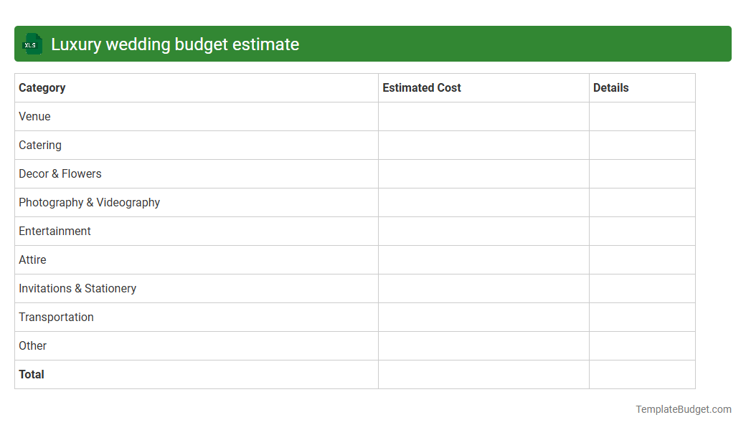
Task: Click the Total row label
Action: (x=31, y=374)
